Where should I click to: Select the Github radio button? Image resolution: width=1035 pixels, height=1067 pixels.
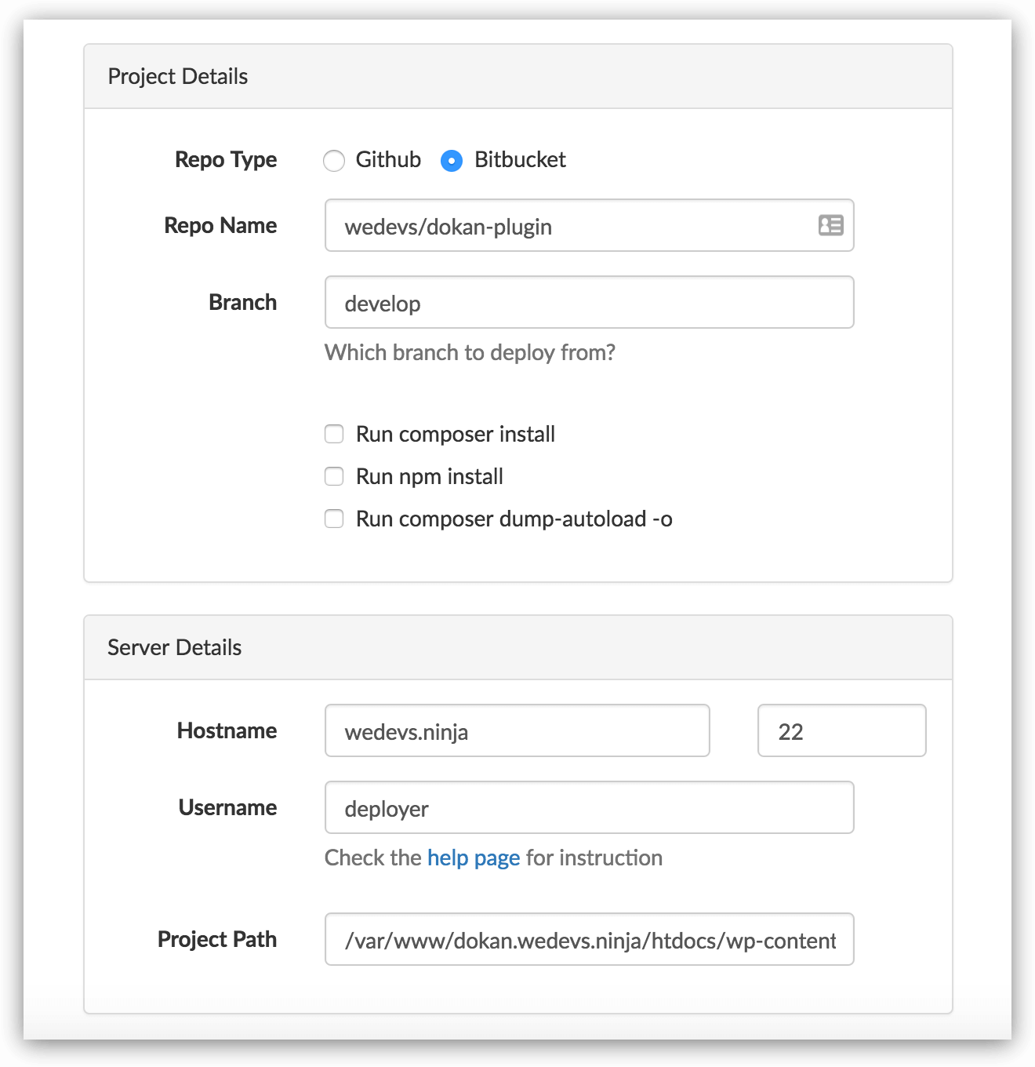334,161
